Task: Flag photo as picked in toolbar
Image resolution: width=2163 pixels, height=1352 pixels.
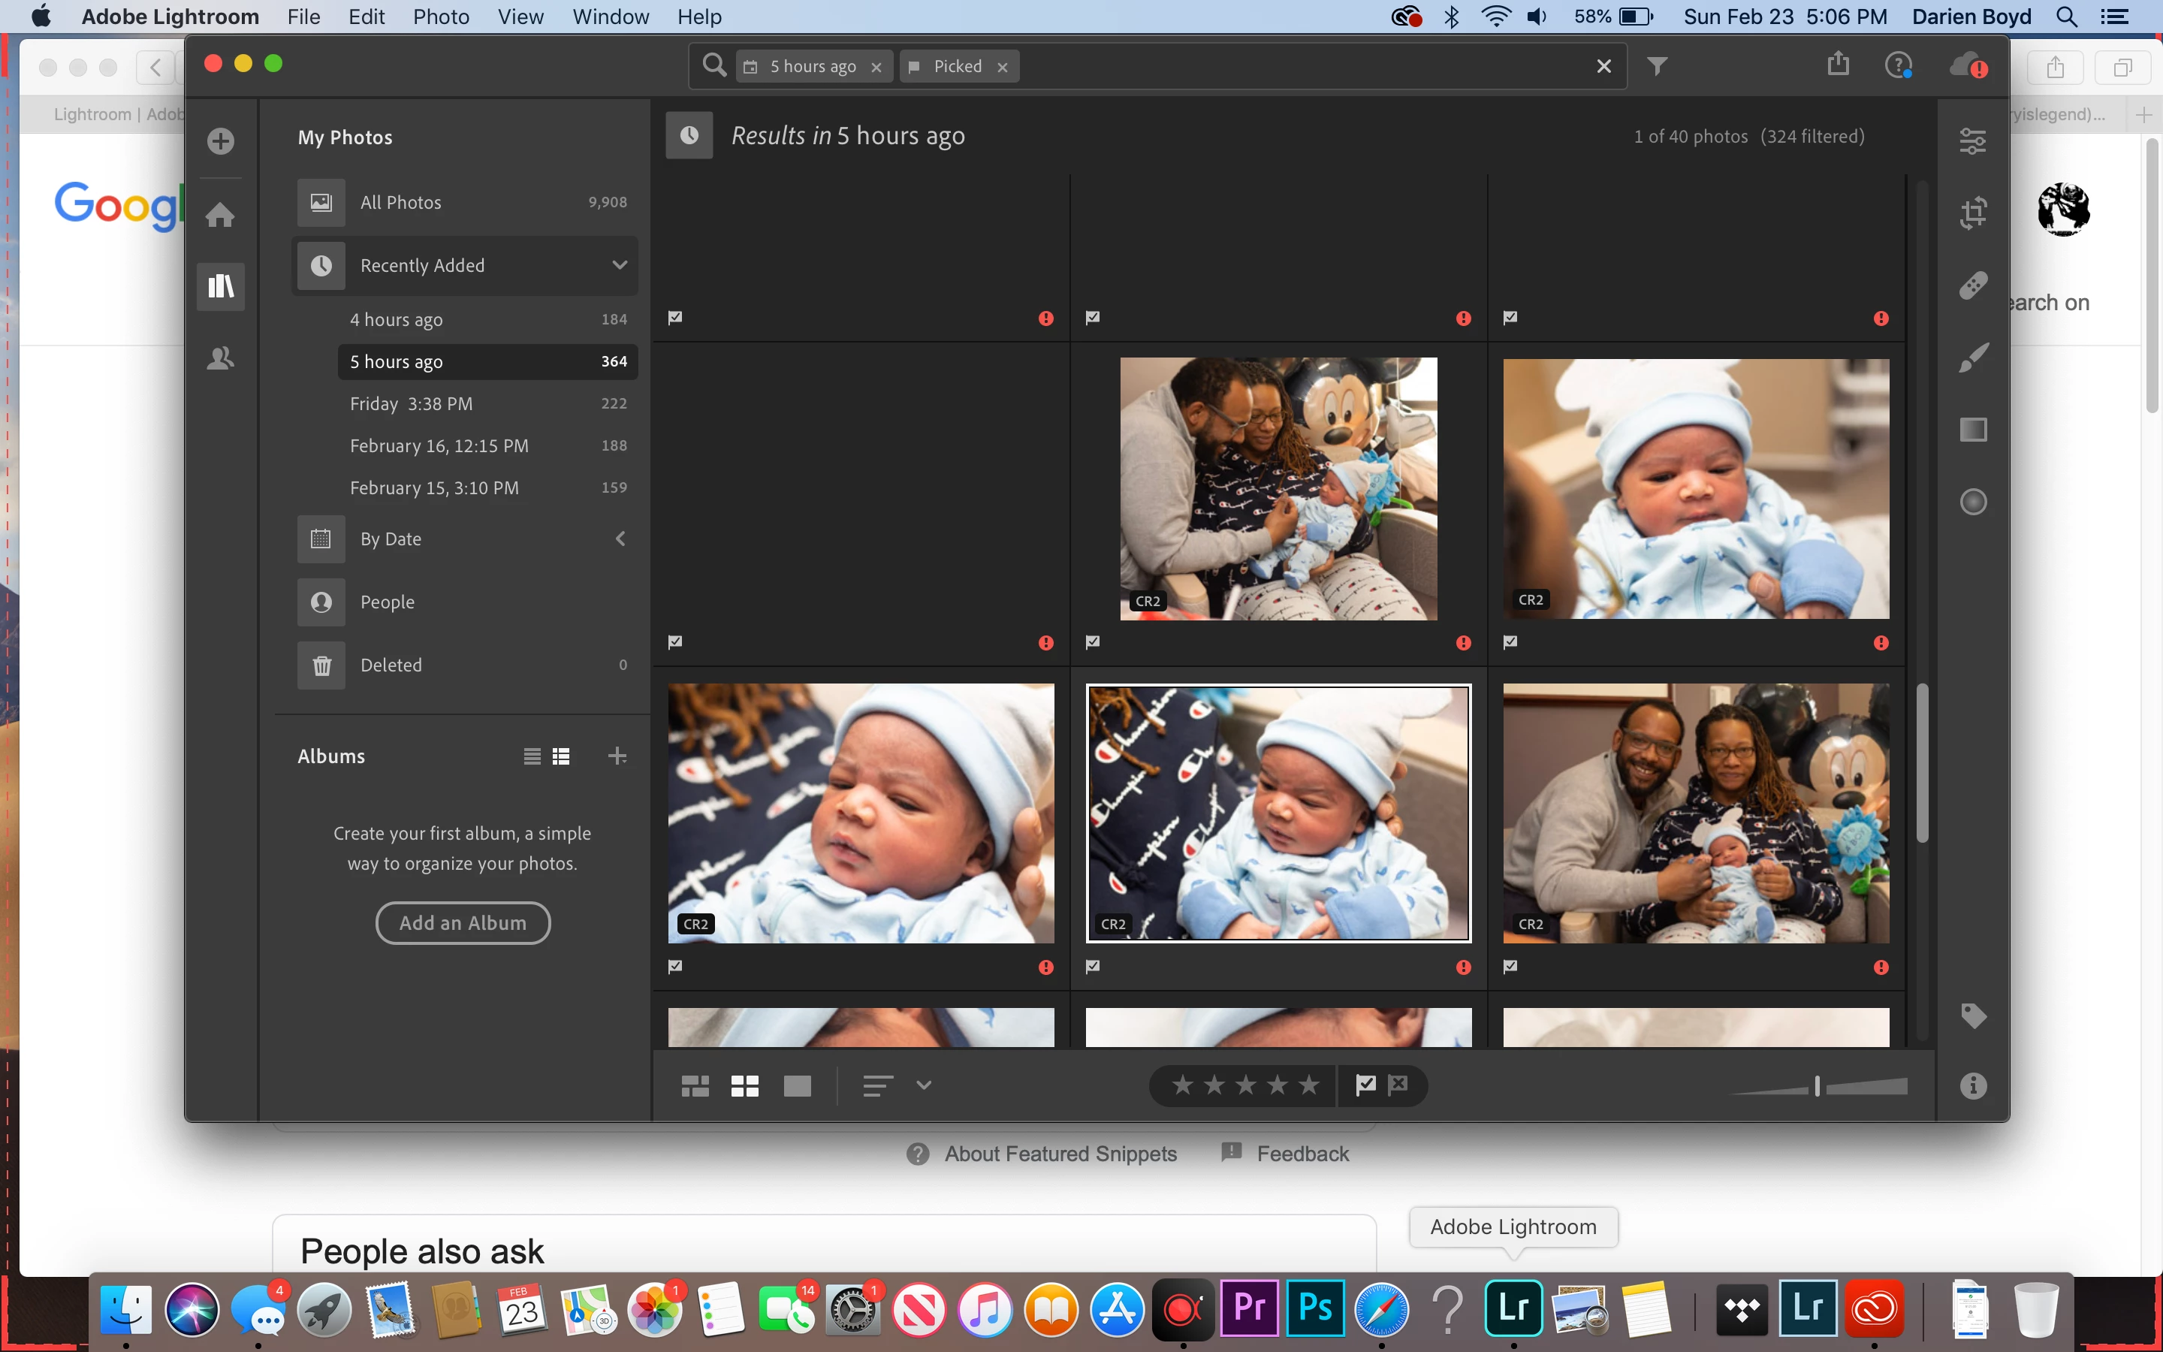Action: coord(1365,1085)
